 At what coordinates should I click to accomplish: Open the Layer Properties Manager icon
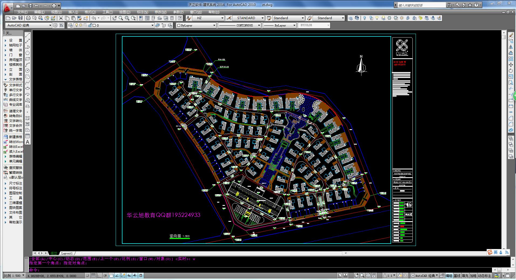pos(70,25)
